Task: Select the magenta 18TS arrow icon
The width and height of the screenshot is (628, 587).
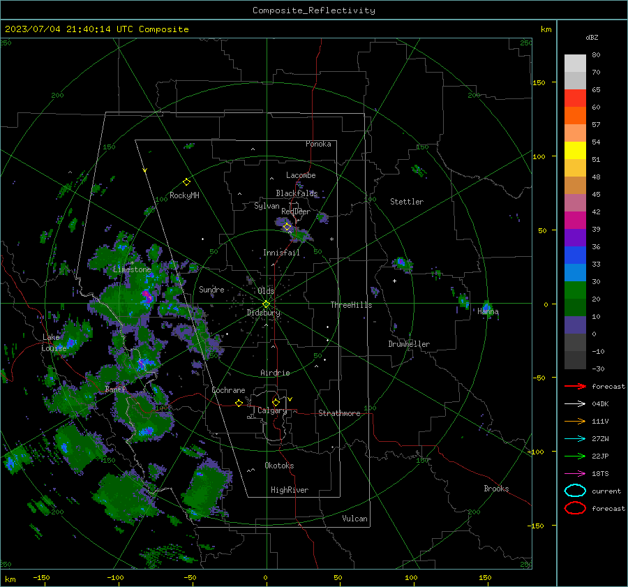Action: pos(575,474)
